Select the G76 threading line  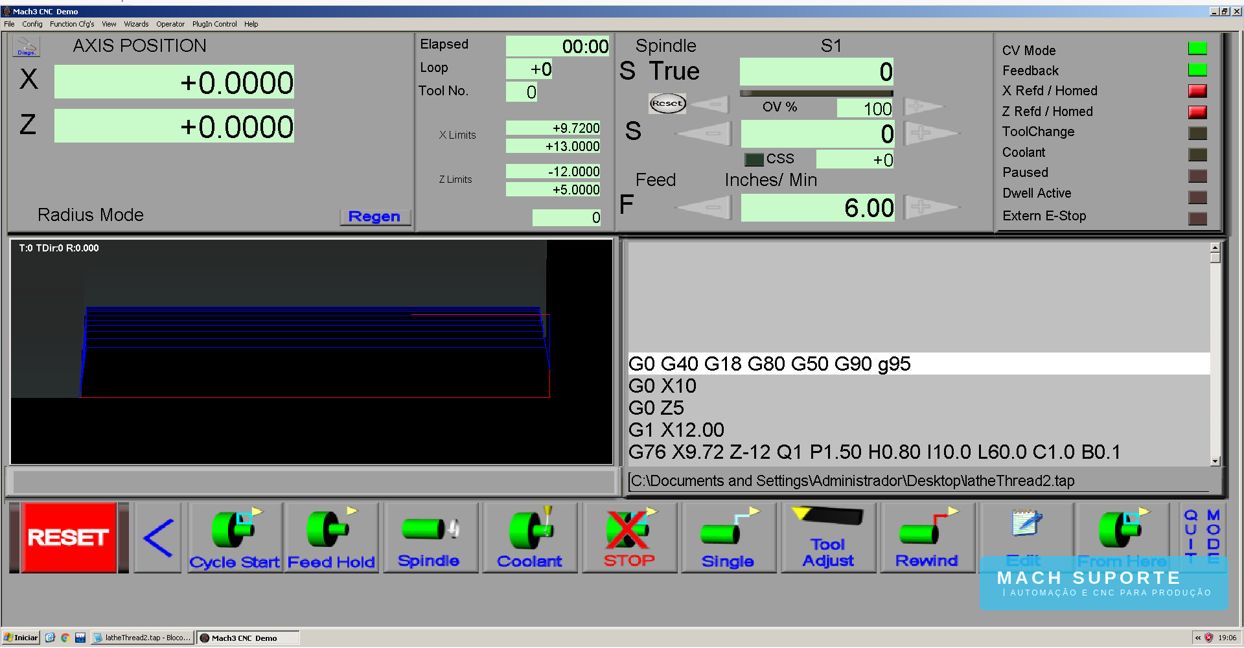tap(919, 452)
